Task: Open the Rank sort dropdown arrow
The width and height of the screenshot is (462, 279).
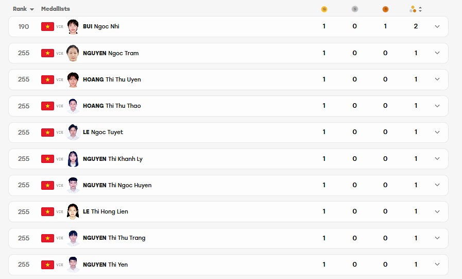Action: pyautogui.click(x=32, y=9)
